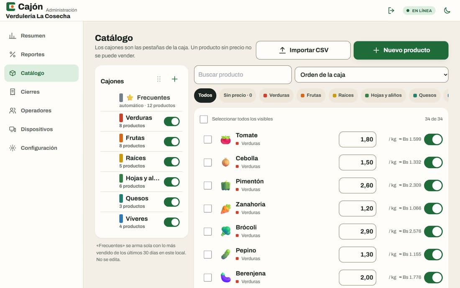Edit the Cebolla price field 1,50
460x288 pixels.
[357, 162]
